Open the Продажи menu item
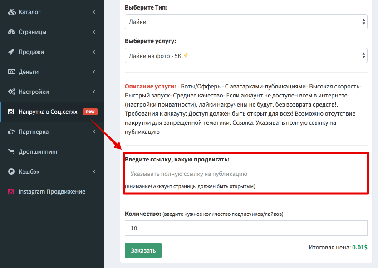This screenshot has height=268, width=378. point(31,52)
